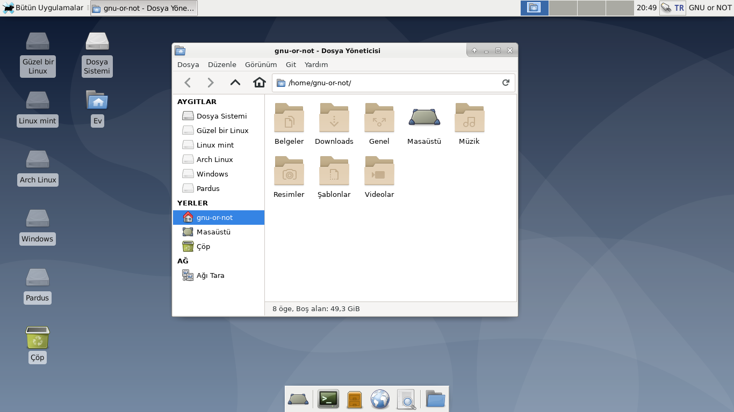The width and height of the screenshot is (734, 412).
Task: Select Masaüstü in the Yerler sidebar
Action: (213, 232)
